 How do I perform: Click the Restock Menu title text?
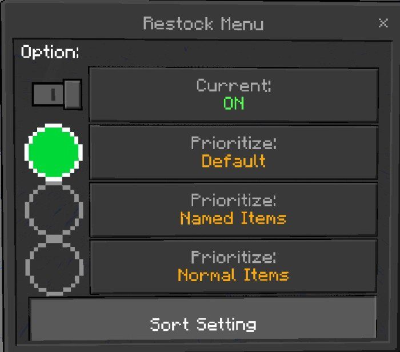pyautogui.click(x=203, y=23)
